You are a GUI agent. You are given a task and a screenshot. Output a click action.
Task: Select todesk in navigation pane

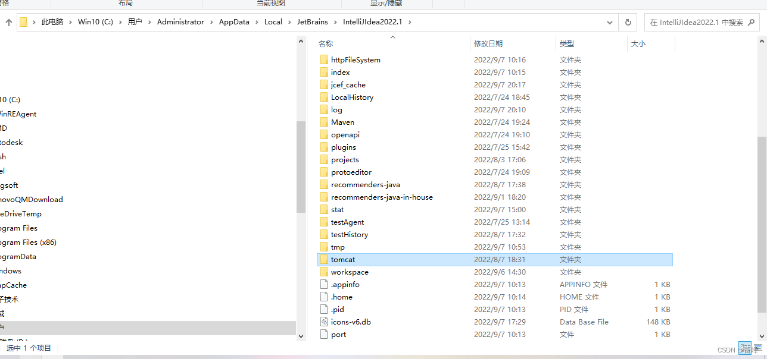[11, 142]
